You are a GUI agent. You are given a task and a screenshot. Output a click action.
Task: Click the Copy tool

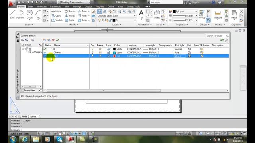(x=56, y=16)
